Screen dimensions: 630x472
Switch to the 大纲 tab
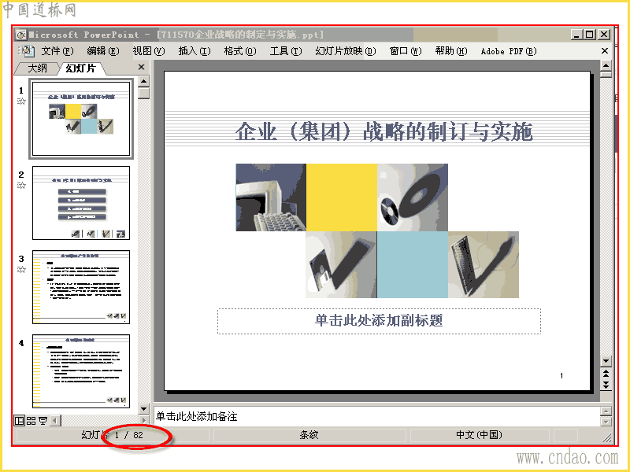[x=37, y=68]
